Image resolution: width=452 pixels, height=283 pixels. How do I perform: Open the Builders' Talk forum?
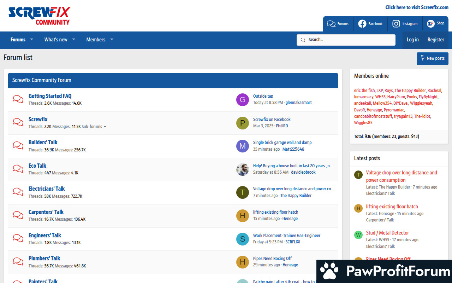43,143
